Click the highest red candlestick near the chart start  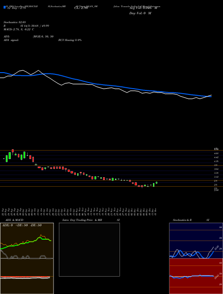click(x=13, y=151)
